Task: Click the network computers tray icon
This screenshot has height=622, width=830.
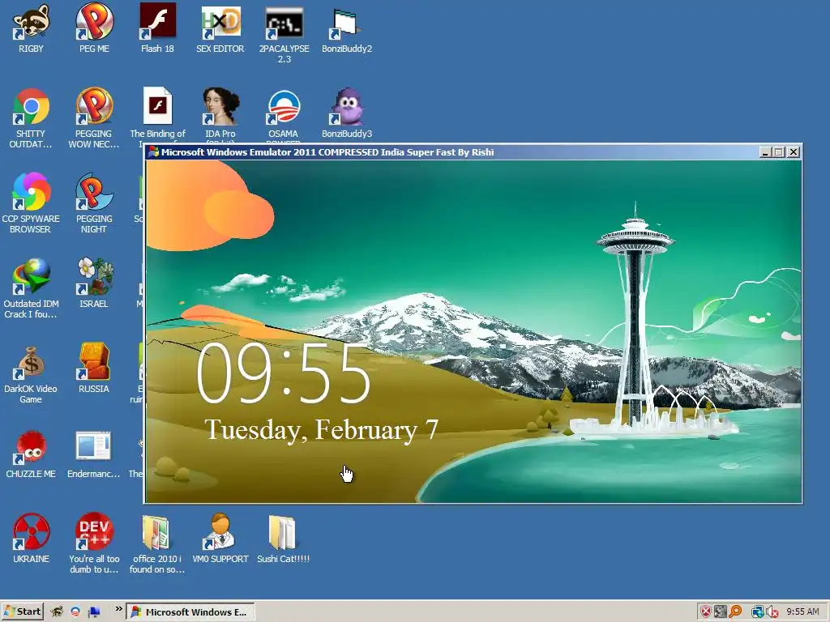Action: (x=757, y=612)
